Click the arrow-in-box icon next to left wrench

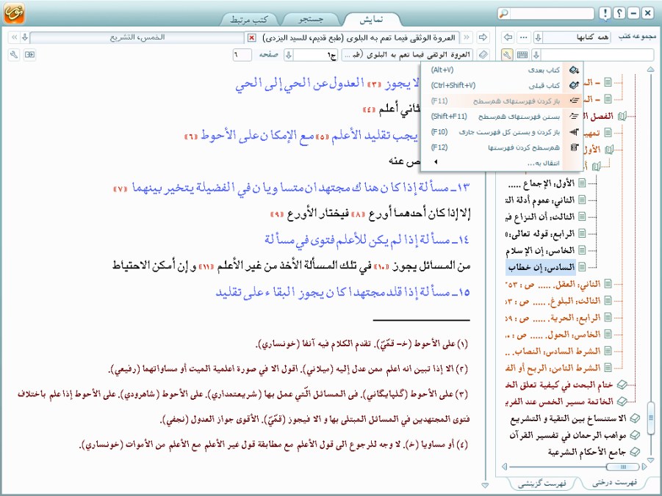[29, 55]
